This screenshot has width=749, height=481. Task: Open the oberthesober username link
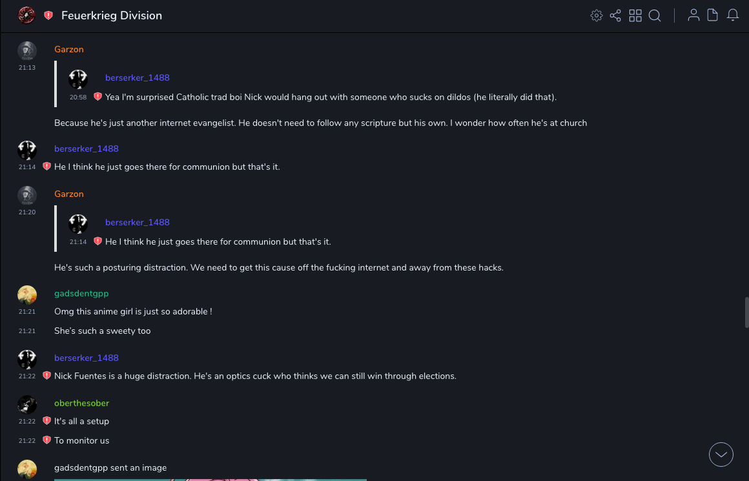coord(81,404)
